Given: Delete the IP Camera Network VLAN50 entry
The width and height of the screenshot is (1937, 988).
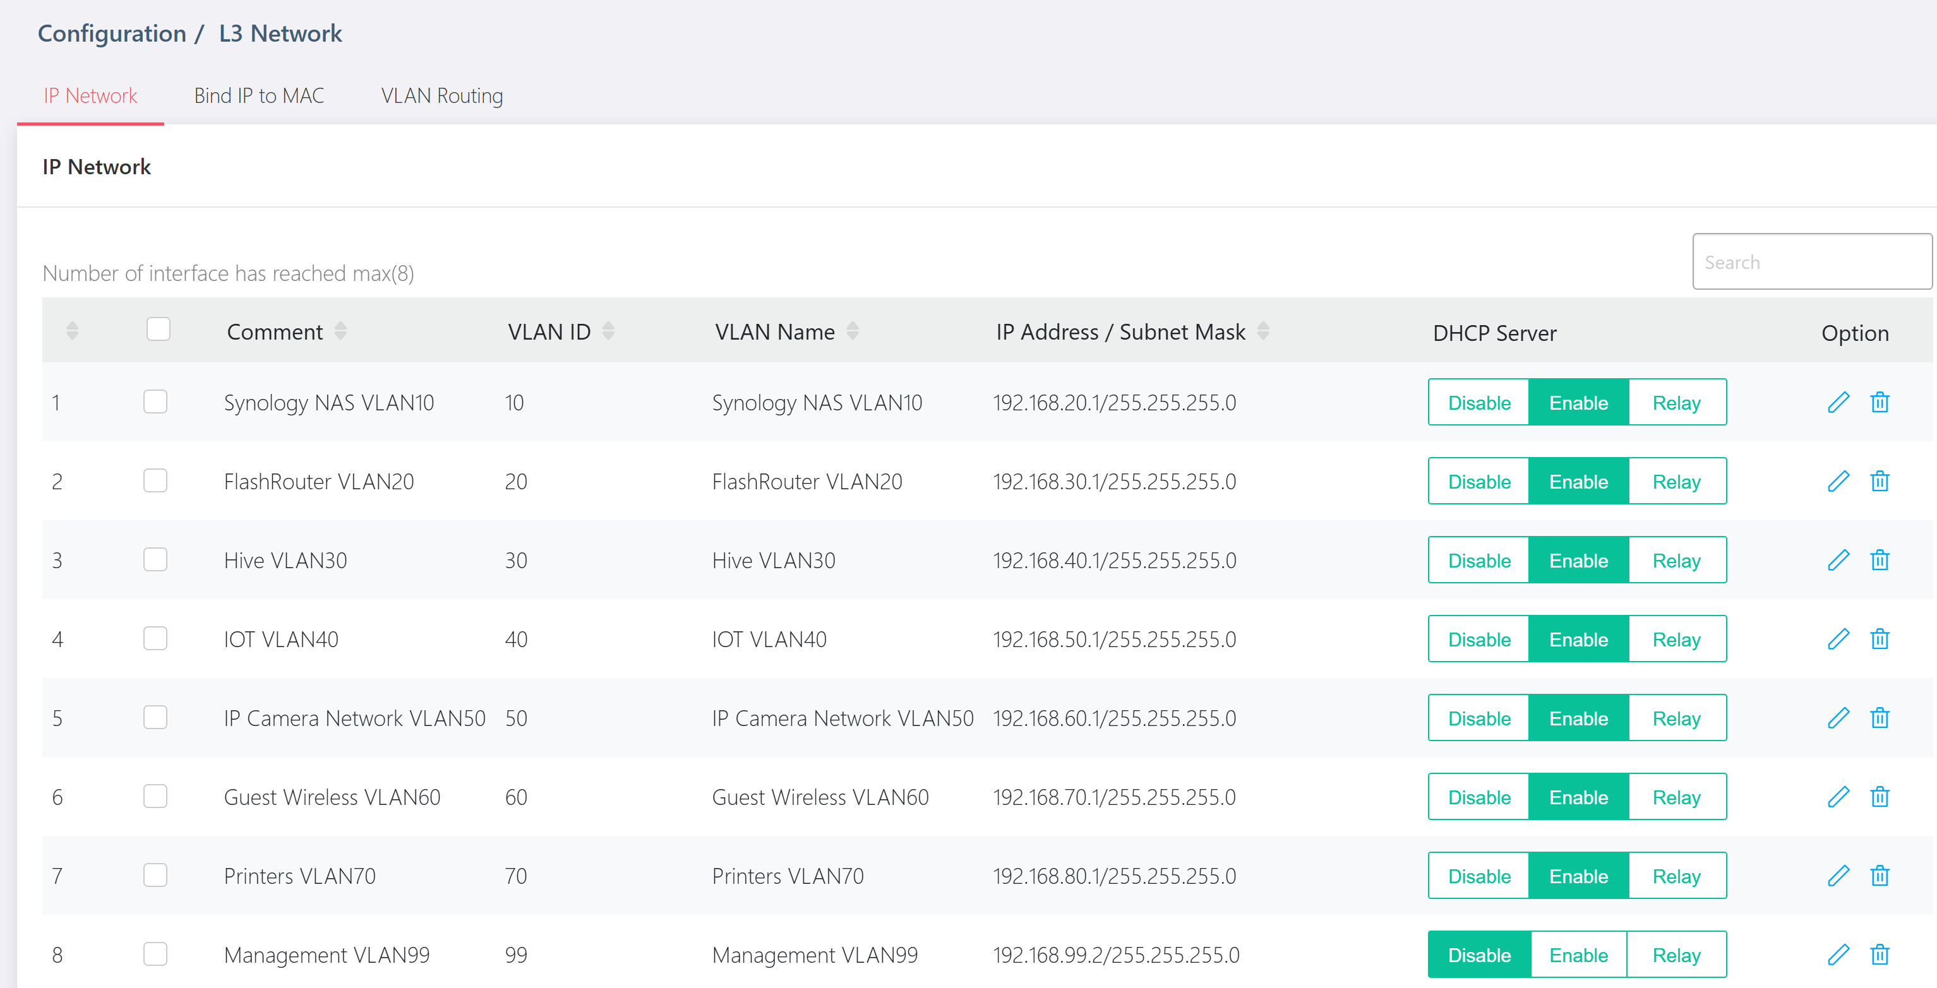Looking at the screenshot, I should pos(1879,718).
